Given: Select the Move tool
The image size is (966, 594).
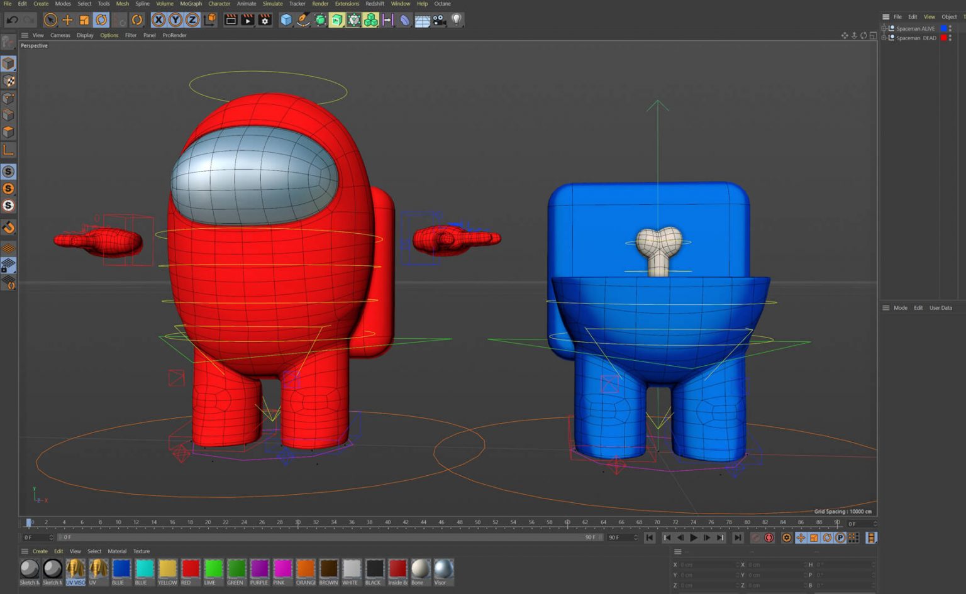Looking at the screenshot, I should 67,19.
